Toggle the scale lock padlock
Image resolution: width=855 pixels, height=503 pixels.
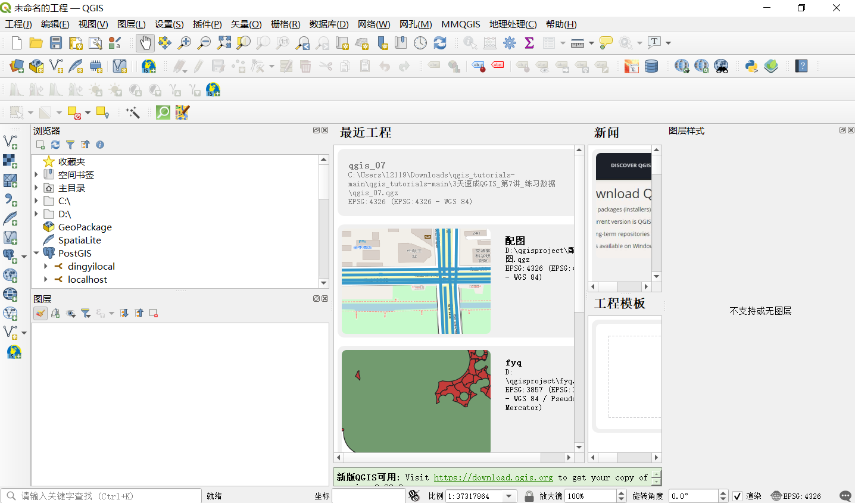pyautogui.click(x=529, y=496)
